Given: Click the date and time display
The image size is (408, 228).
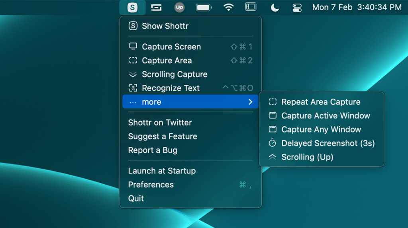Looking at the screenshot, I should [357, 7].
